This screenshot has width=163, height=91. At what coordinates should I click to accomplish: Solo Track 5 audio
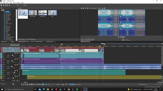click(x=17, y=71)
